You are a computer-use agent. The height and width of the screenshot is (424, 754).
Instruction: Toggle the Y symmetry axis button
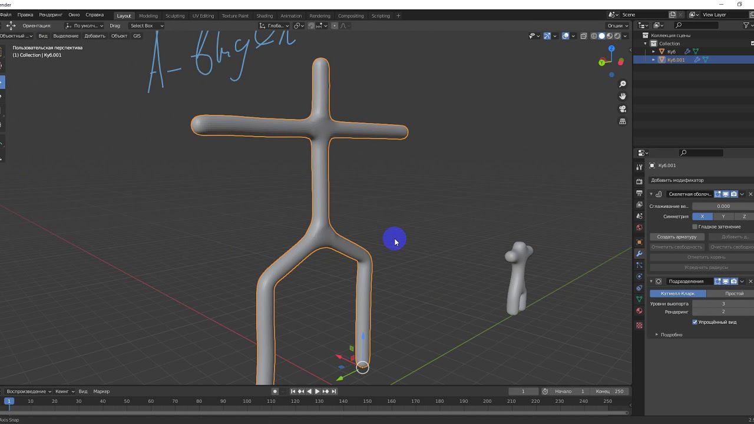coord(723,216)
